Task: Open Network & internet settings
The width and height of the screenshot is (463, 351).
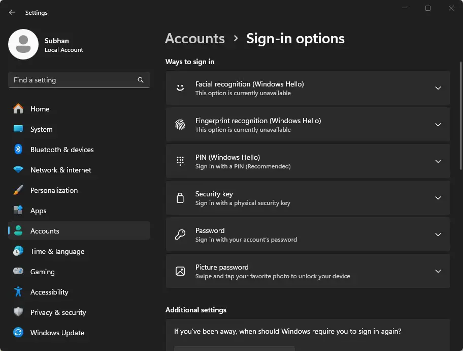Action: coord(79,170)
